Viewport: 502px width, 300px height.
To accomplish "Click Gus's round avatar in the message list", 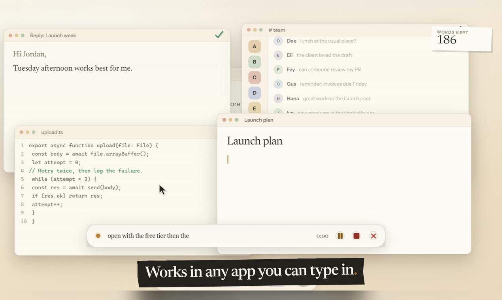I will click(278, 84).
